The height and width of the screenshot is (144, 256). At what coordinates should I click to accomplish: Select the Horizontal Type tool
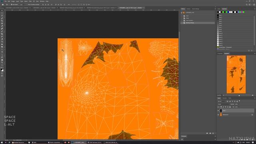coord(2,52)
